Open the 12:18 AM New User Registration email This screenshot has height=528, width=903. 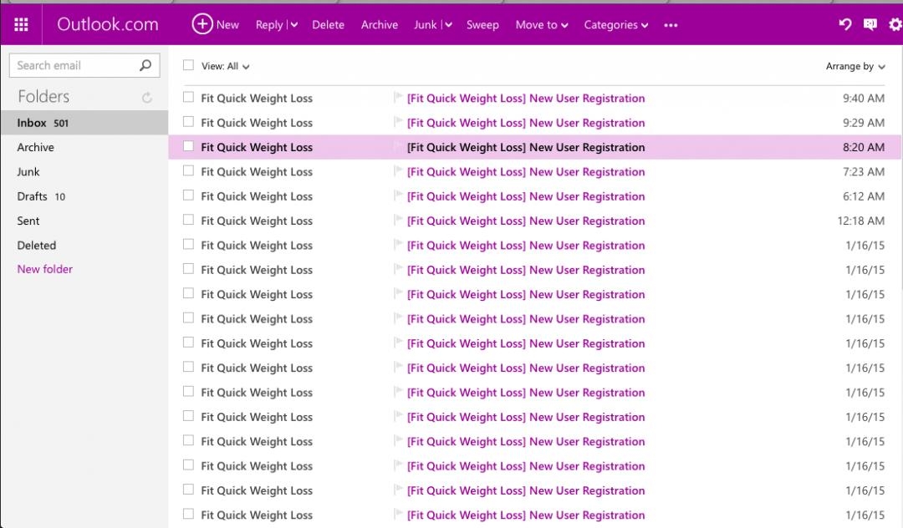[526, 221]
